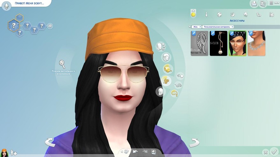
Task: Enable detailed edit mode magnifier icon
Action: [x=62, y=64]
